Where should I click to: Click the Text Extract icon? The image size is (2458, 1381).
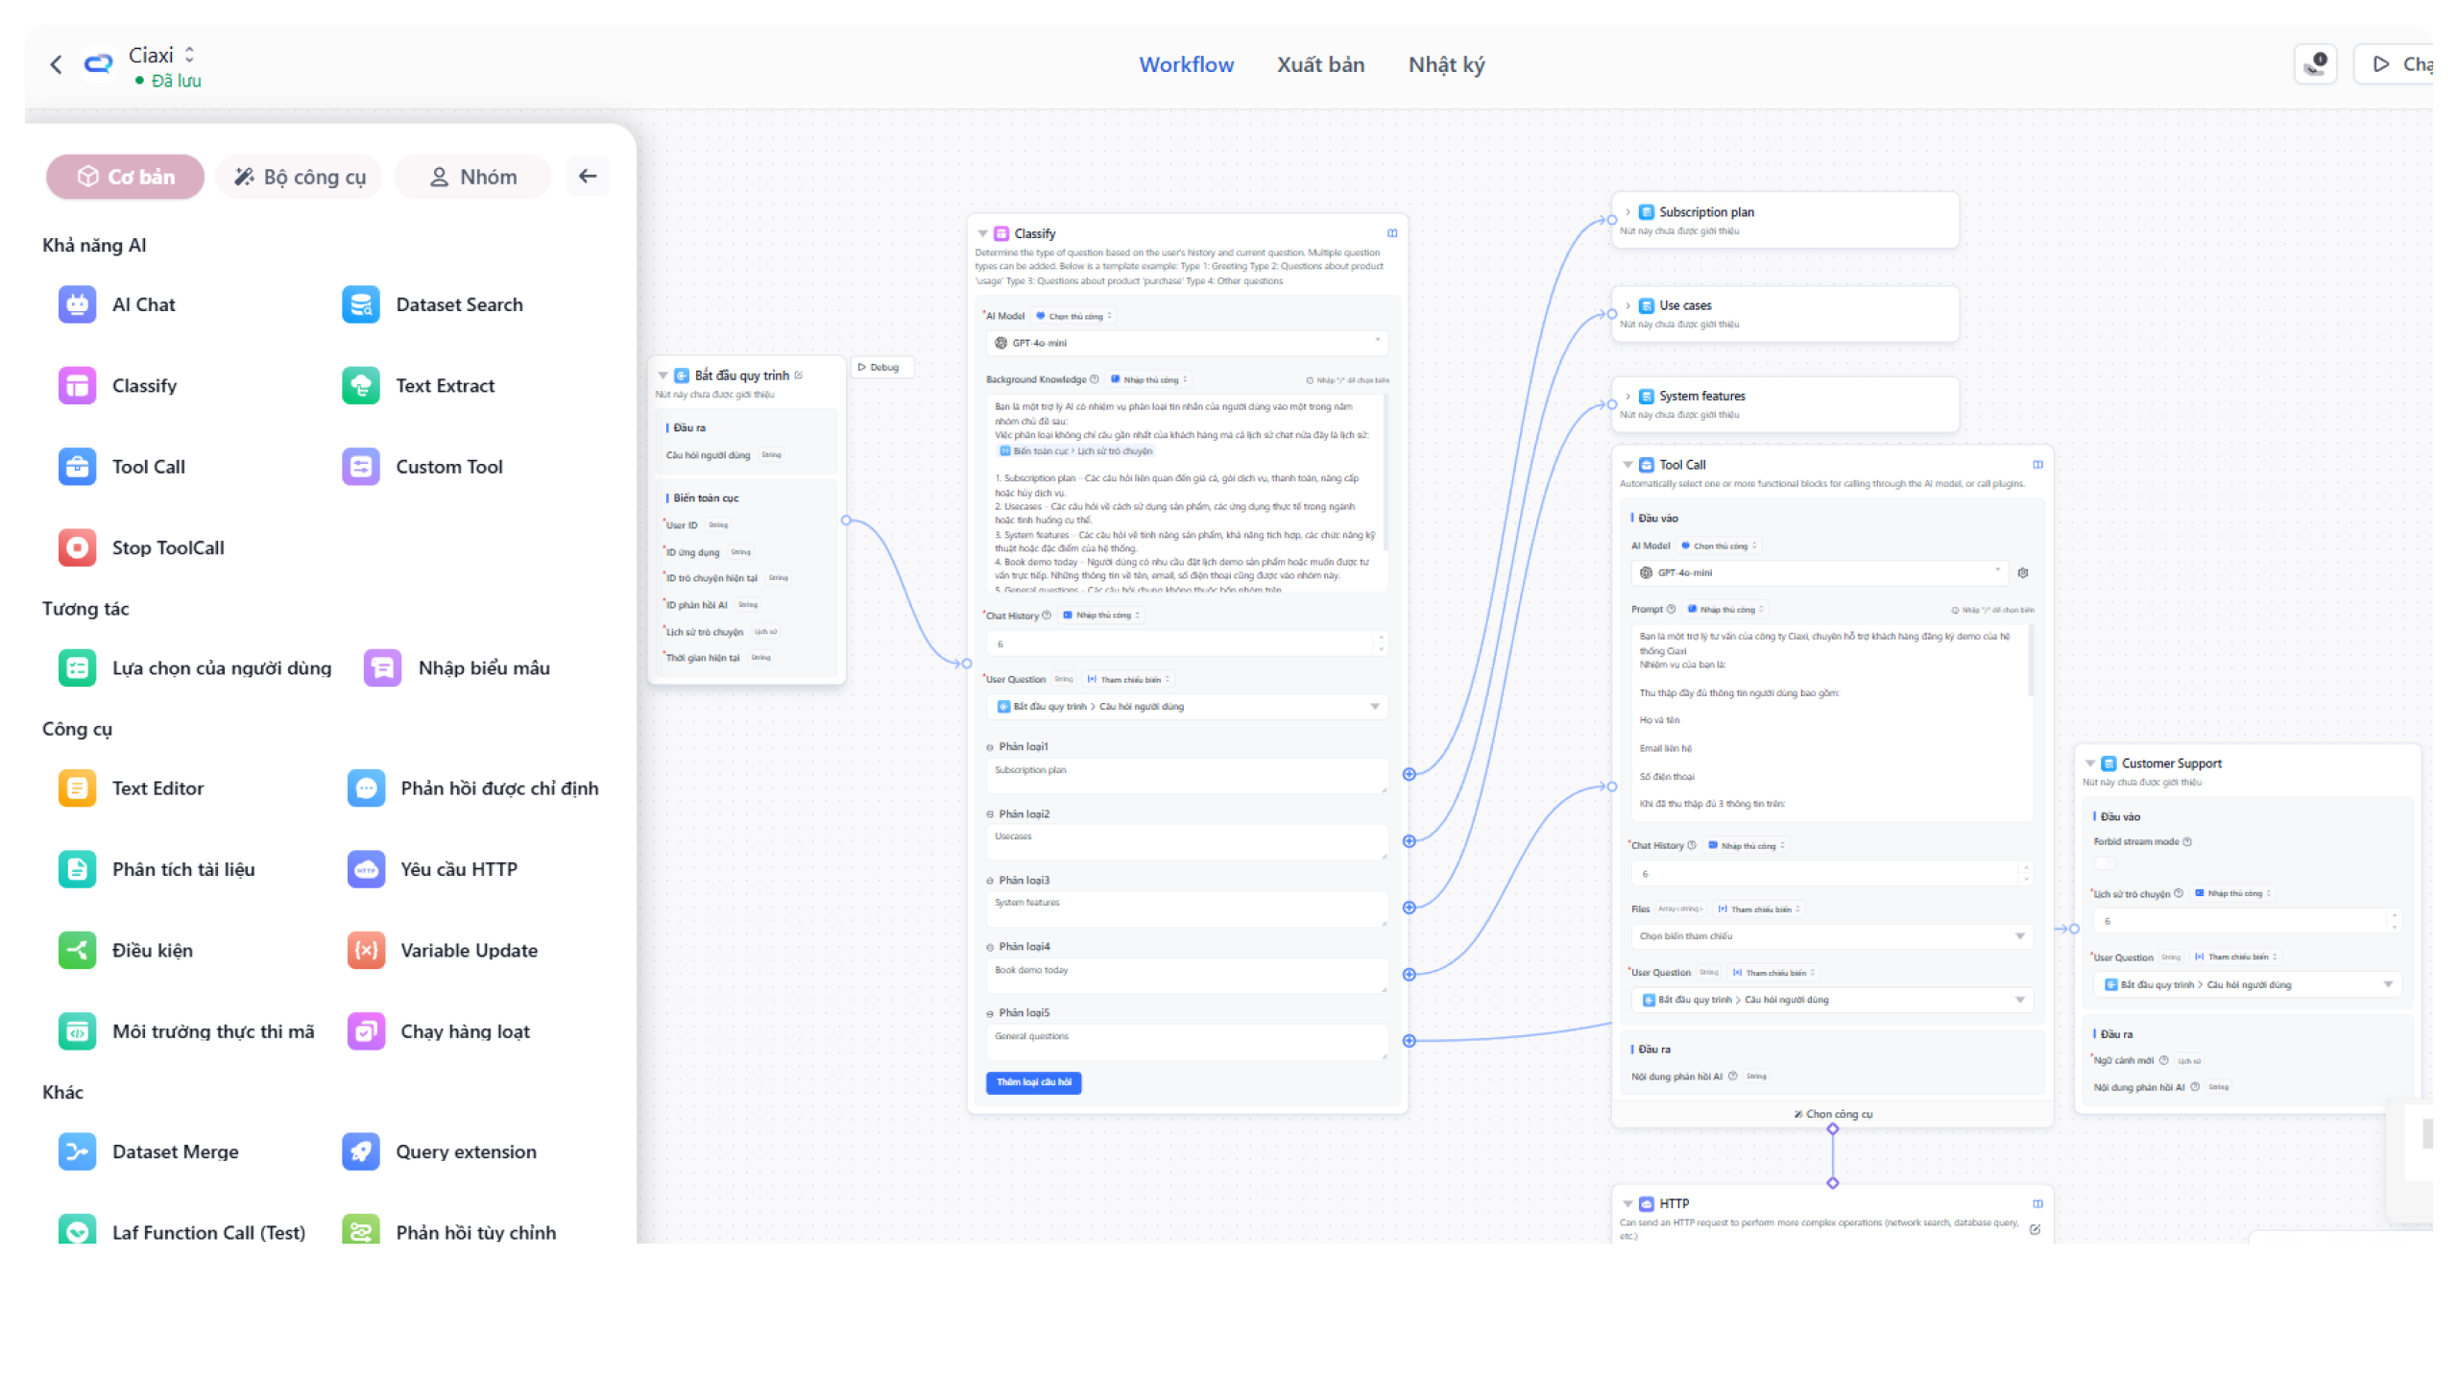click(361, 386)
